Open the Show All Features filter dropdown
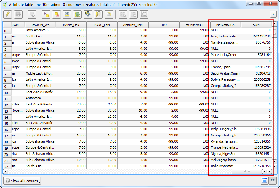The width and height of the screenshot is (280, 188). pyautogui.click(x=22, y=181)
